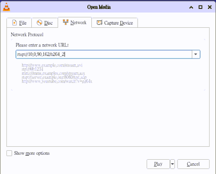The width and height of the screenshot is (216, 174).
Task: Open the Disc tab
Action: tap(45, 23)
